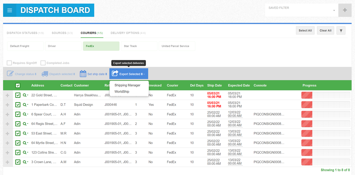Sort by the Connote column header
355x175 pixels.
(x=260, y=85)
